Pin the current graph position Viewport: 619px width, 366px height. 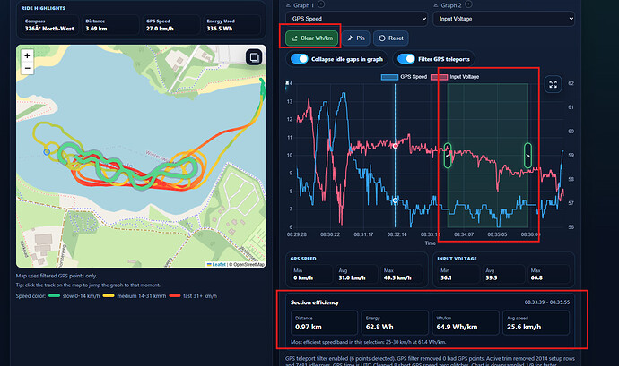[356, 38]
